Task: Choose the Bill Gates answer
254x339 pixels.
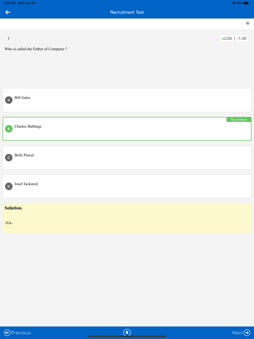Action: [22, 98]
